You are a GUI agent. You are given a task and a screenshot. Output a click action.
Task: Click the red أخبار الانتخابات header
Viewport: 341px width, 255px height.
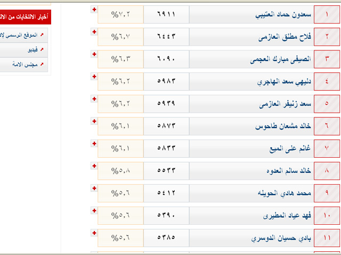24,18
